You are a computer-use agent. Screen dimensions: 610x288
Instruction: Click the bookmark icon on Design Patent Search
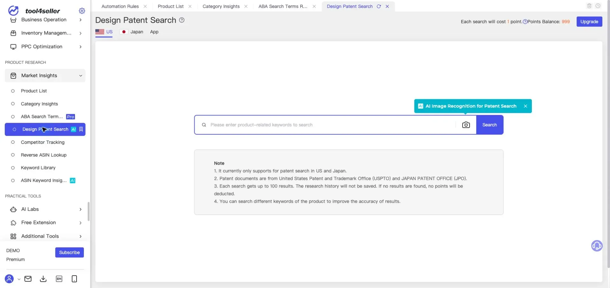[x=81, y=129]
